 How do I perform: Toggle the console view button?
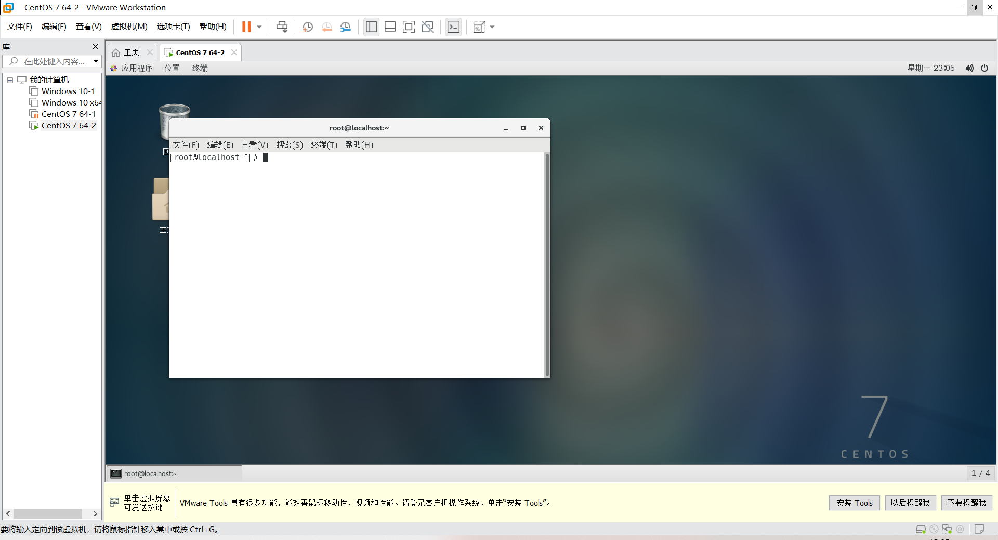coord(453,27)
